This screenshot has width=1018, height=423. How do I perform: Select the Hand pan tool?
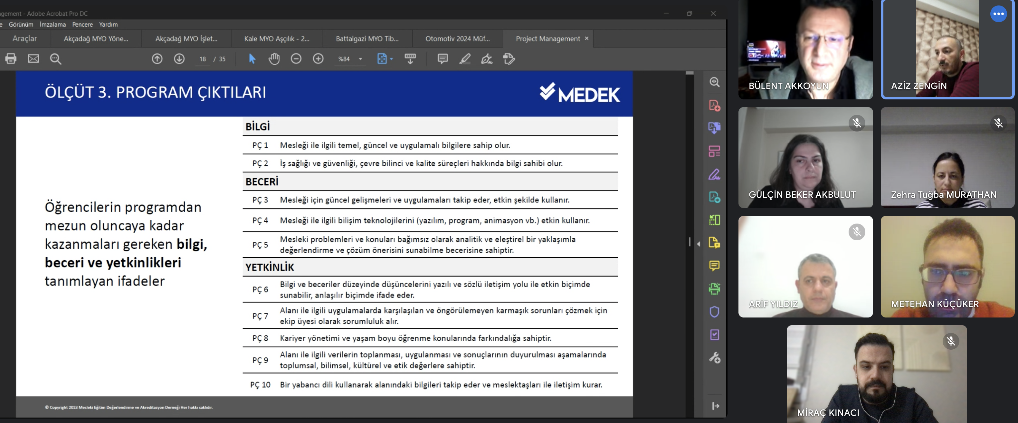click(x=274, y=59)
